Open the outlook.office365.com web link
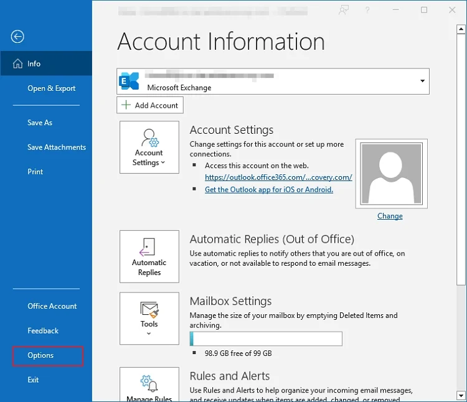 click(278, 177)
